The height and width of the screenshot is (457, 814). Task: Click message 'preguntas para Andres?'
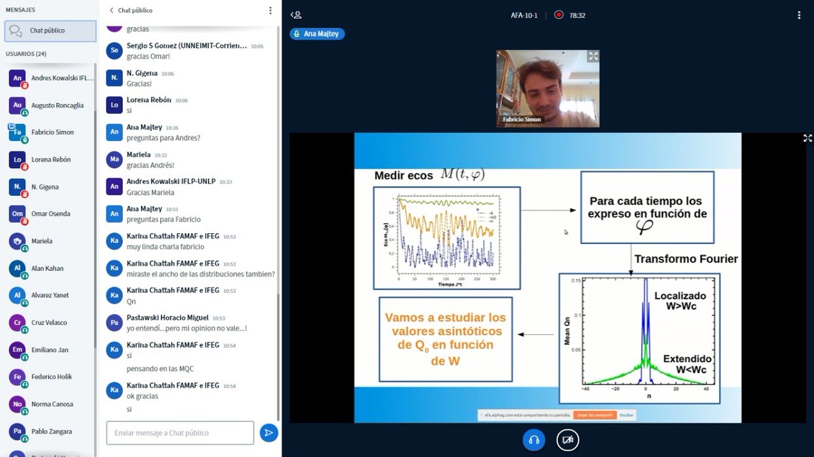163,138
